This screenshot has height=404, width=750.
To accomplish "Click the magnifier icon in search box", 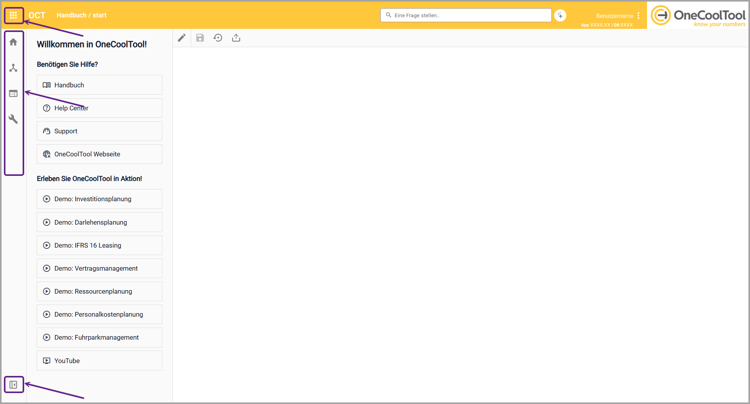I will [x=389, y=15].
